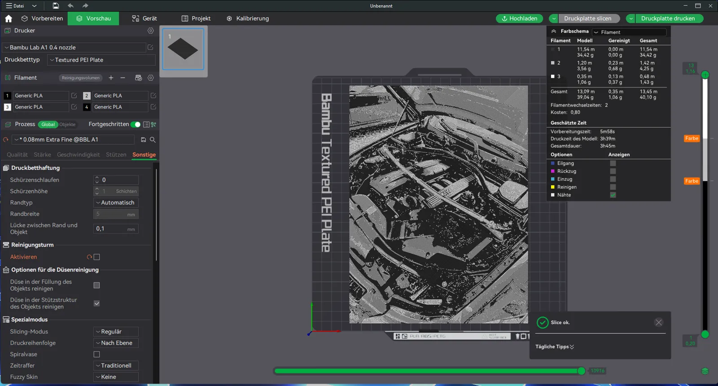The height and width of the screenshot is (386, 718).
Task: Click the undo arrow icon
Action: (70, 6)
